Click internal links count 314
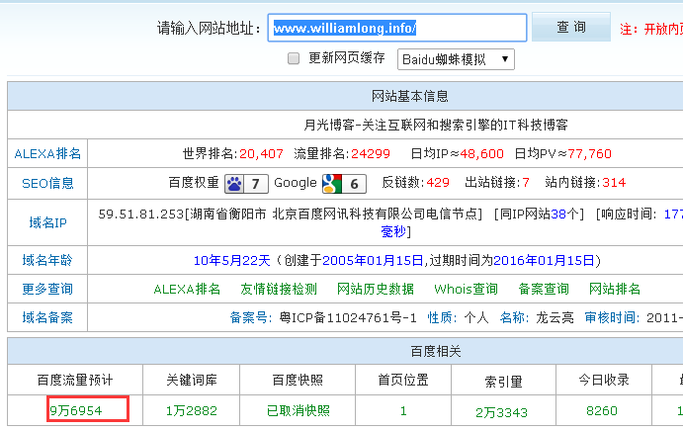This screenshot has height=431, width=683. click(614, 183)
